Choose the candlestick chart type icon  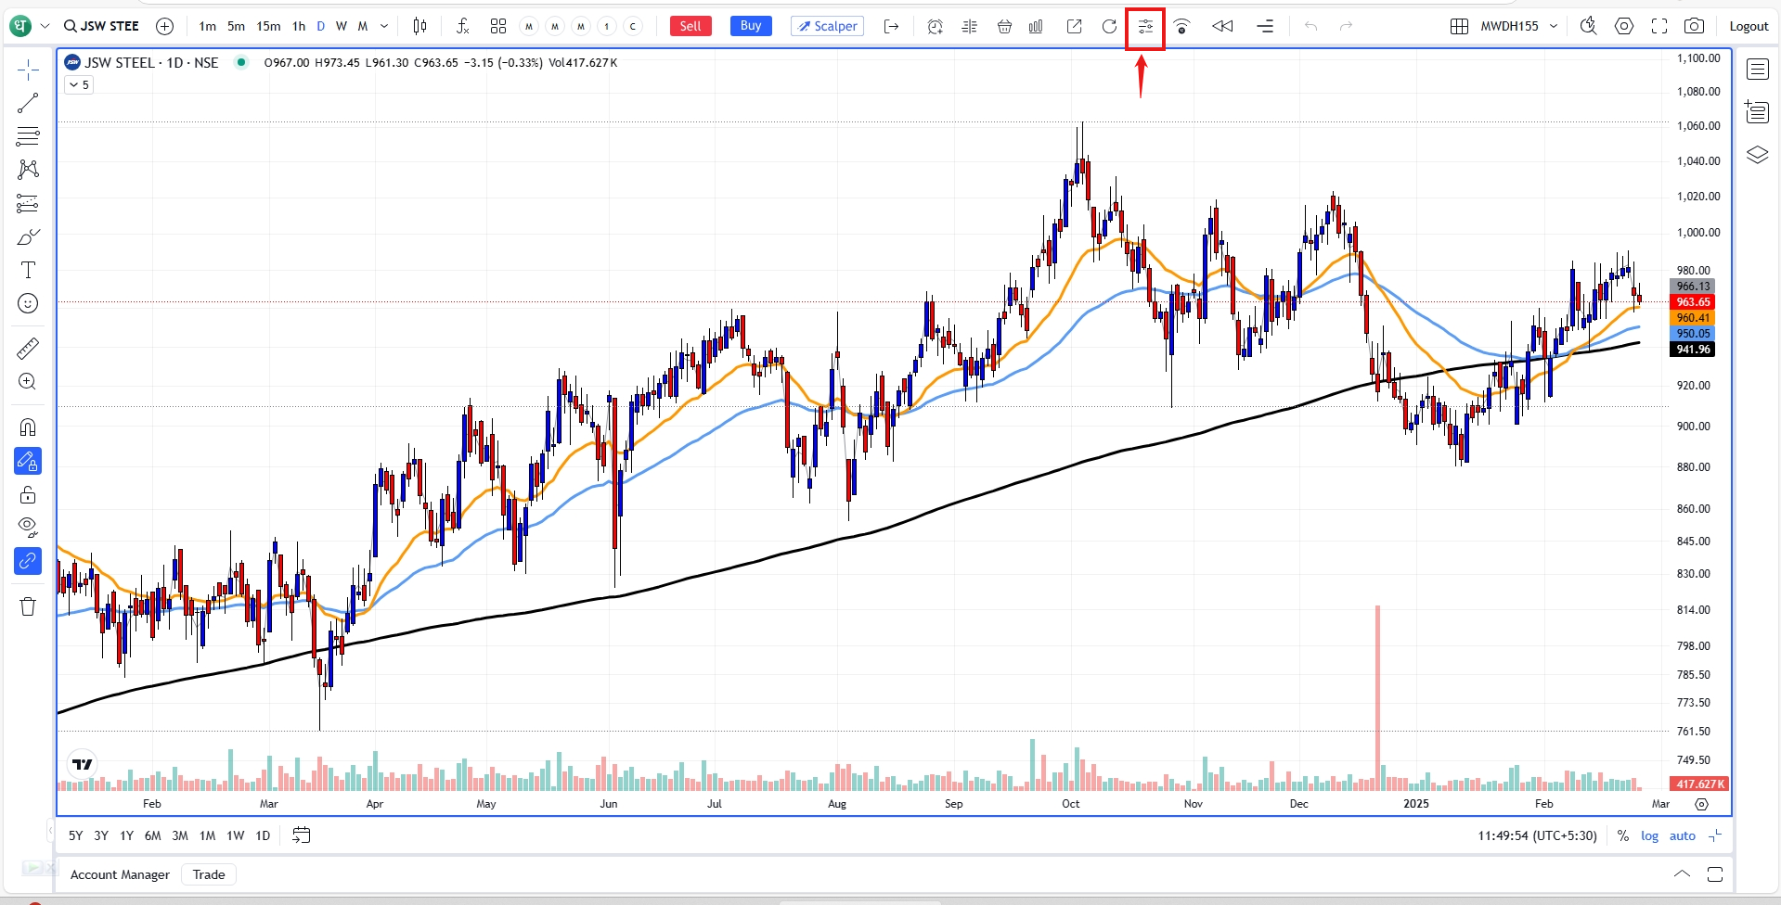pos(419,26)
